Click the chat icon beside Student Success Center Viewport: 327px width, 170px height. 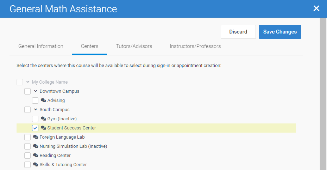[x=43, y=128]
